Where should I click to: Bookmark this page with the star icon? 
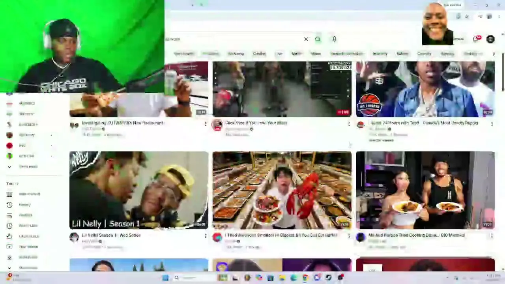(x=467, y=17)
